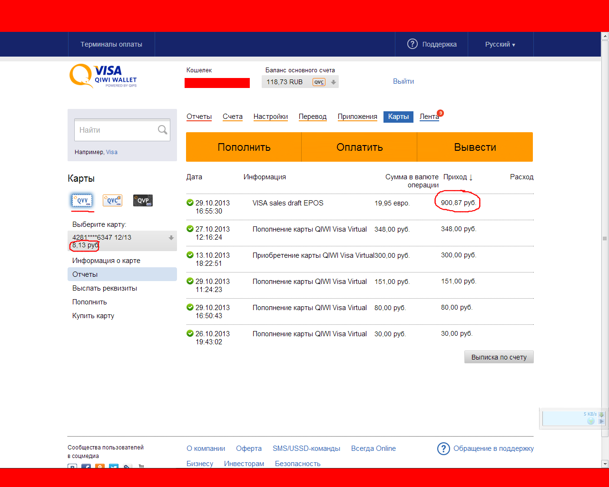Go to the Перевод tab
This screenshot has height=487, width=609.
(313, 117)
